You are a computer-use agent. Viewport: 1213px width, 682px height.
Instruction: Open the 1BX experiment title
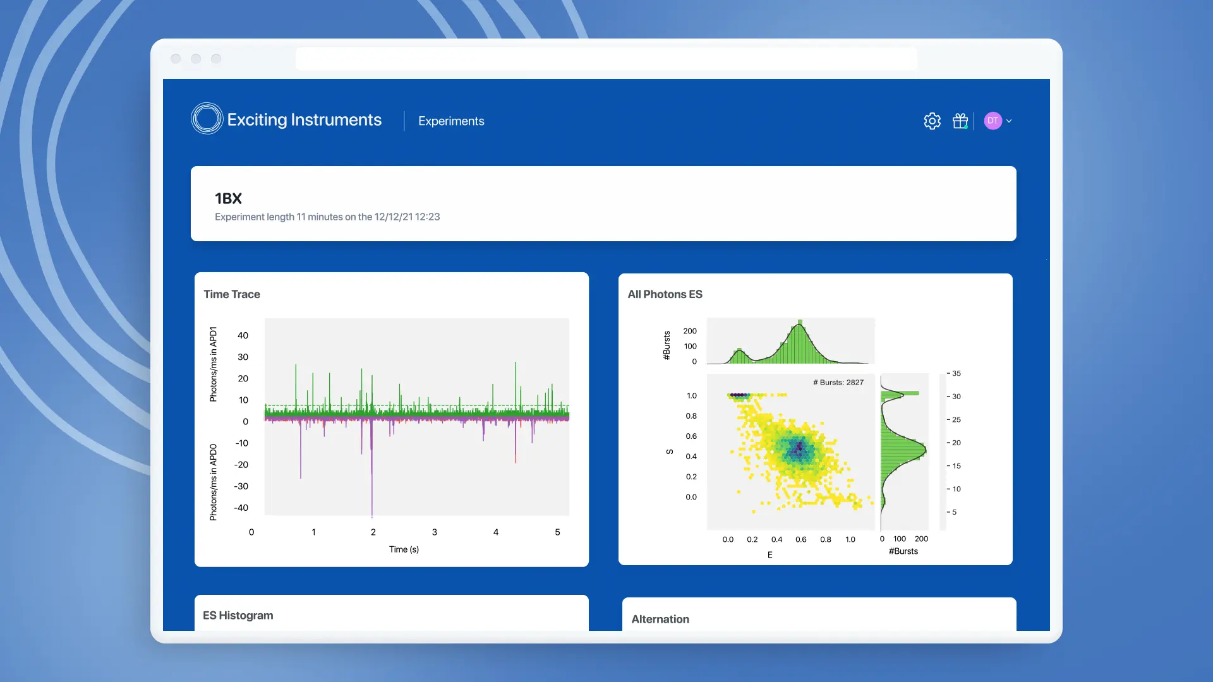(227, 198)
